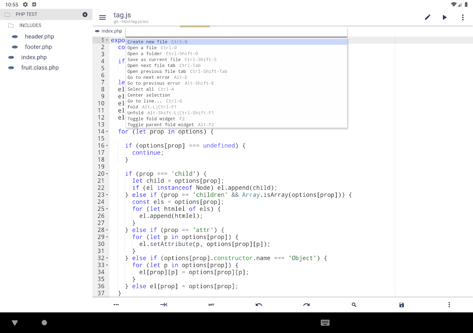Viewport: 473px width, 333px height.
Task: Open index.php from the file tree
Action: [34, 57]
